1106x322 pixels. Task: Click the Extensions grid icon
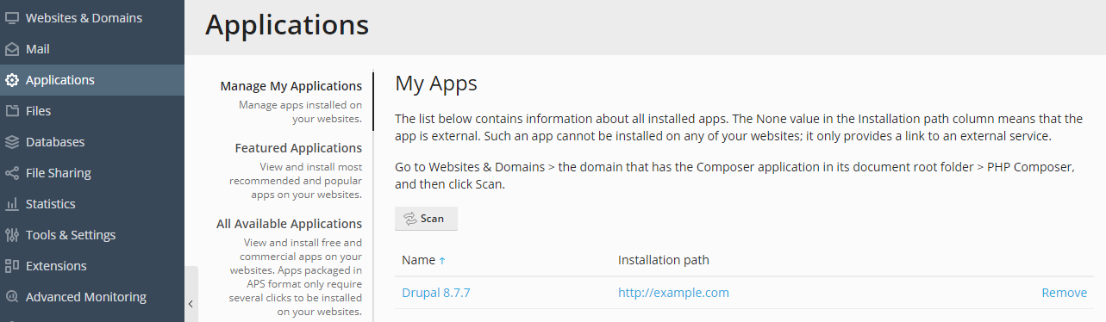pos(12,266)
